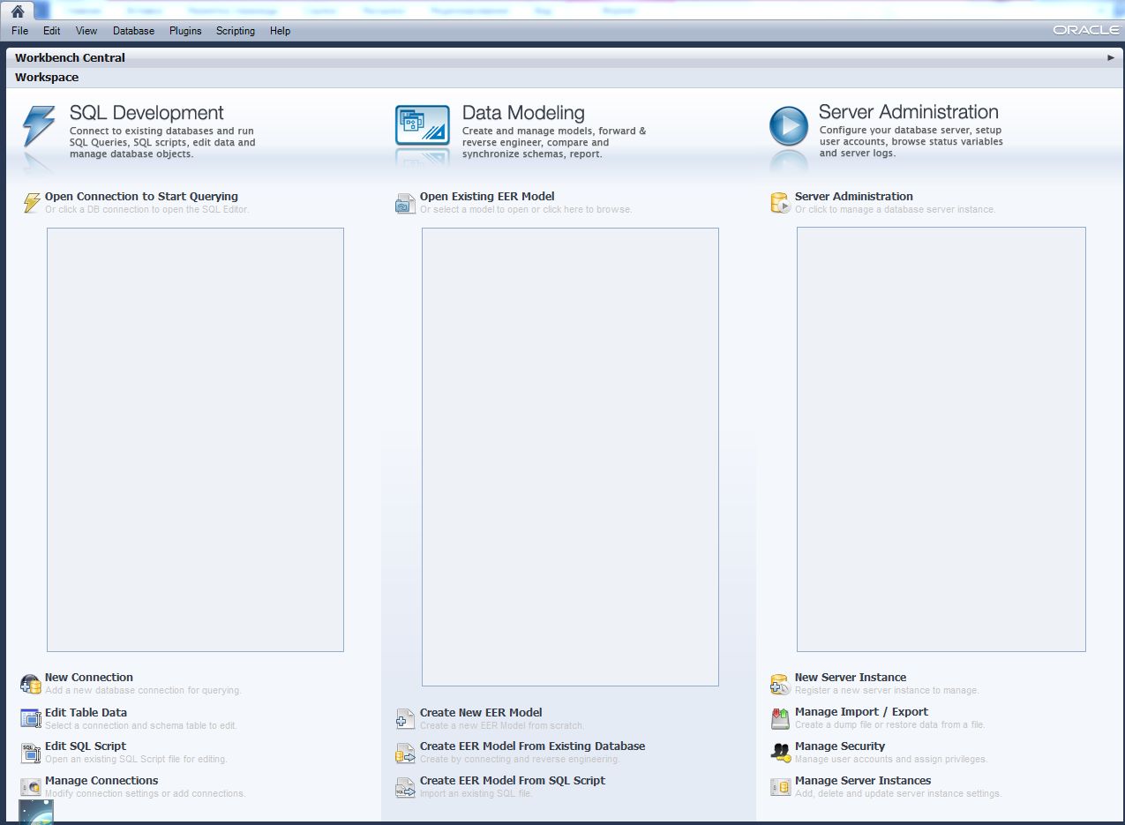
Task: Click the Manage Import / Export icon
Action: (x=780, y=718)
